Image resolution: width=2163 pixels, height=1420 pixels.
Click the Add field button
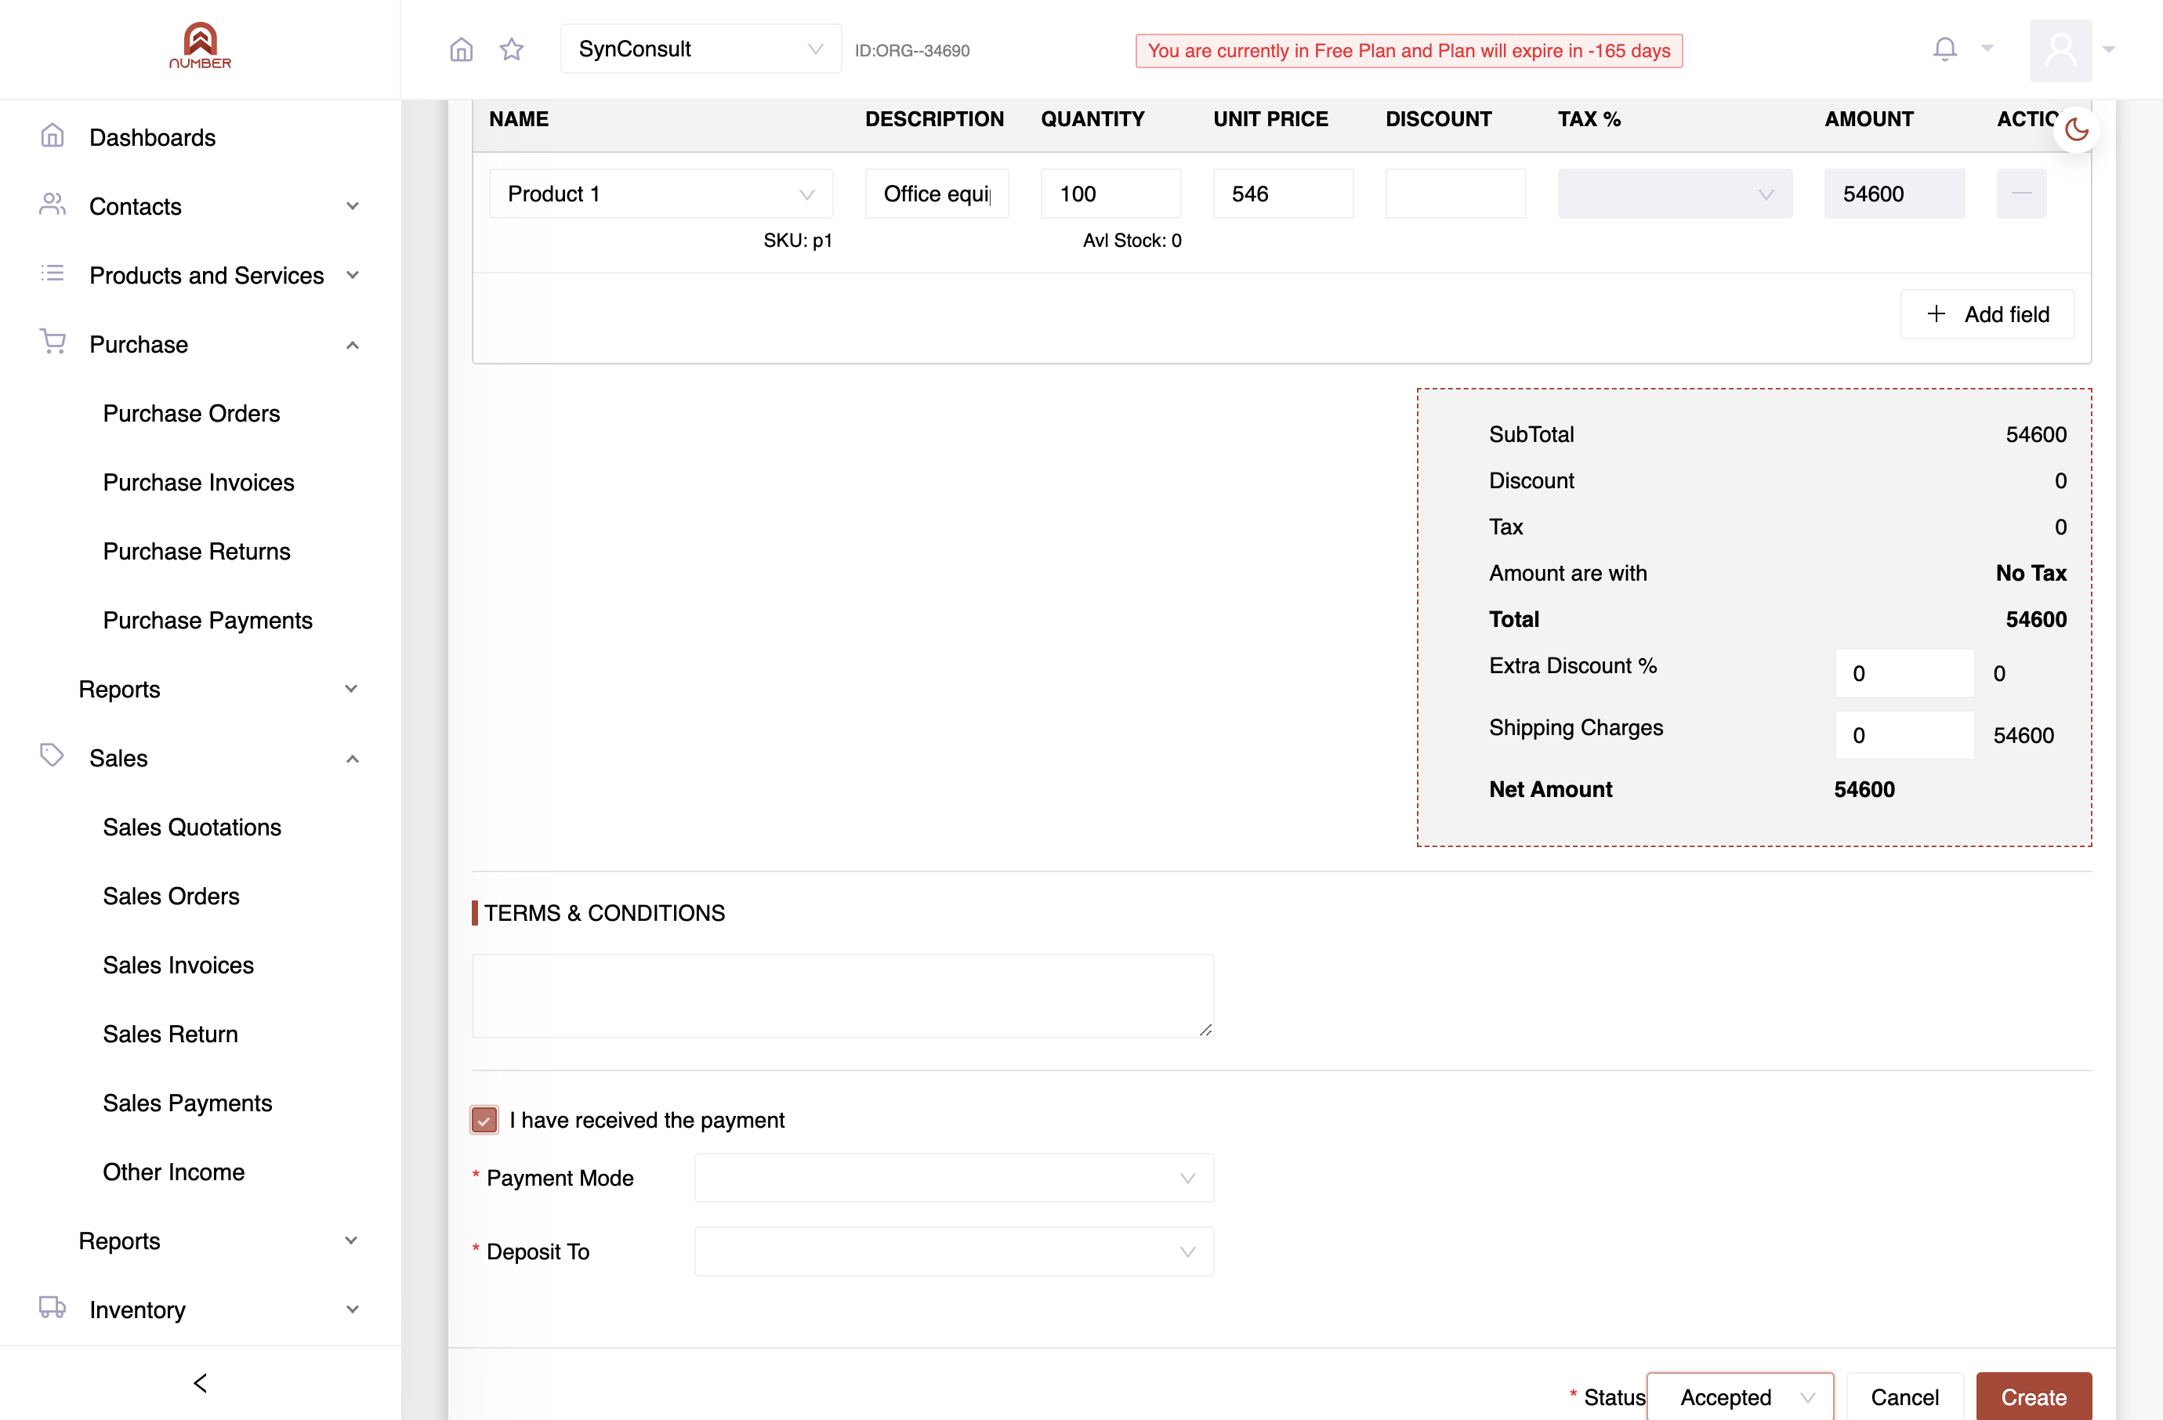1987,314
